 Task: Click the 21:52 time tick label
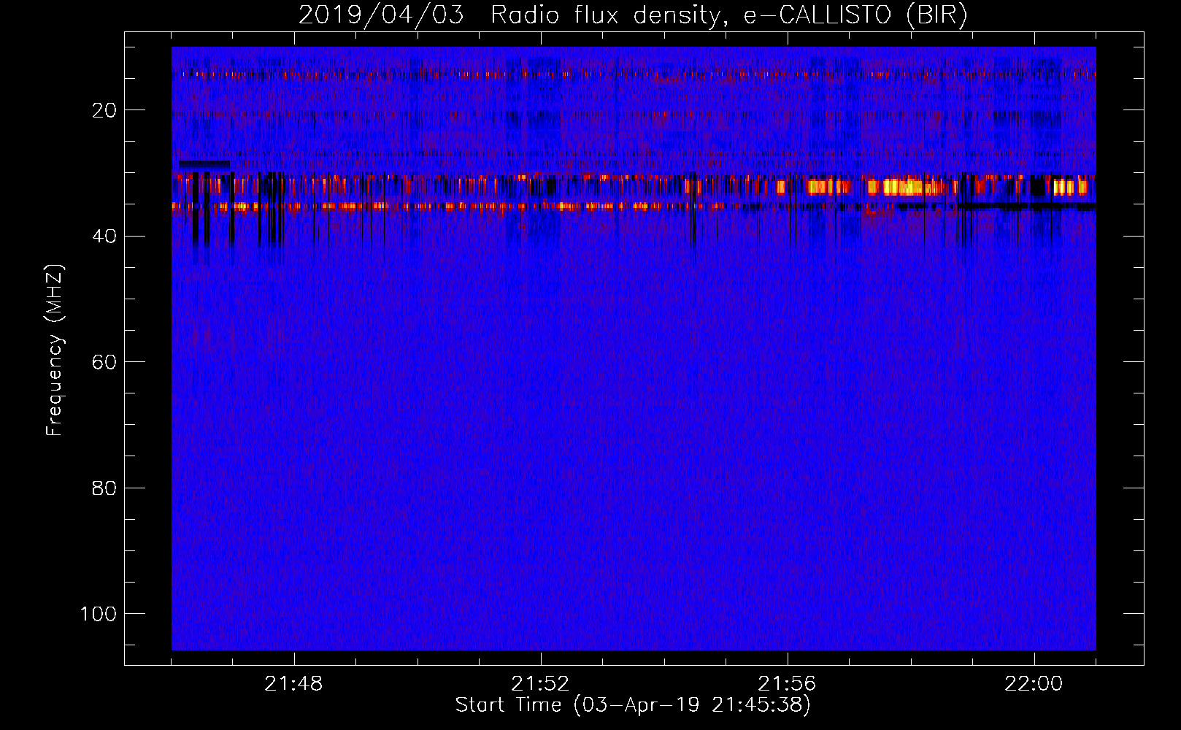[x=540, y=684]
